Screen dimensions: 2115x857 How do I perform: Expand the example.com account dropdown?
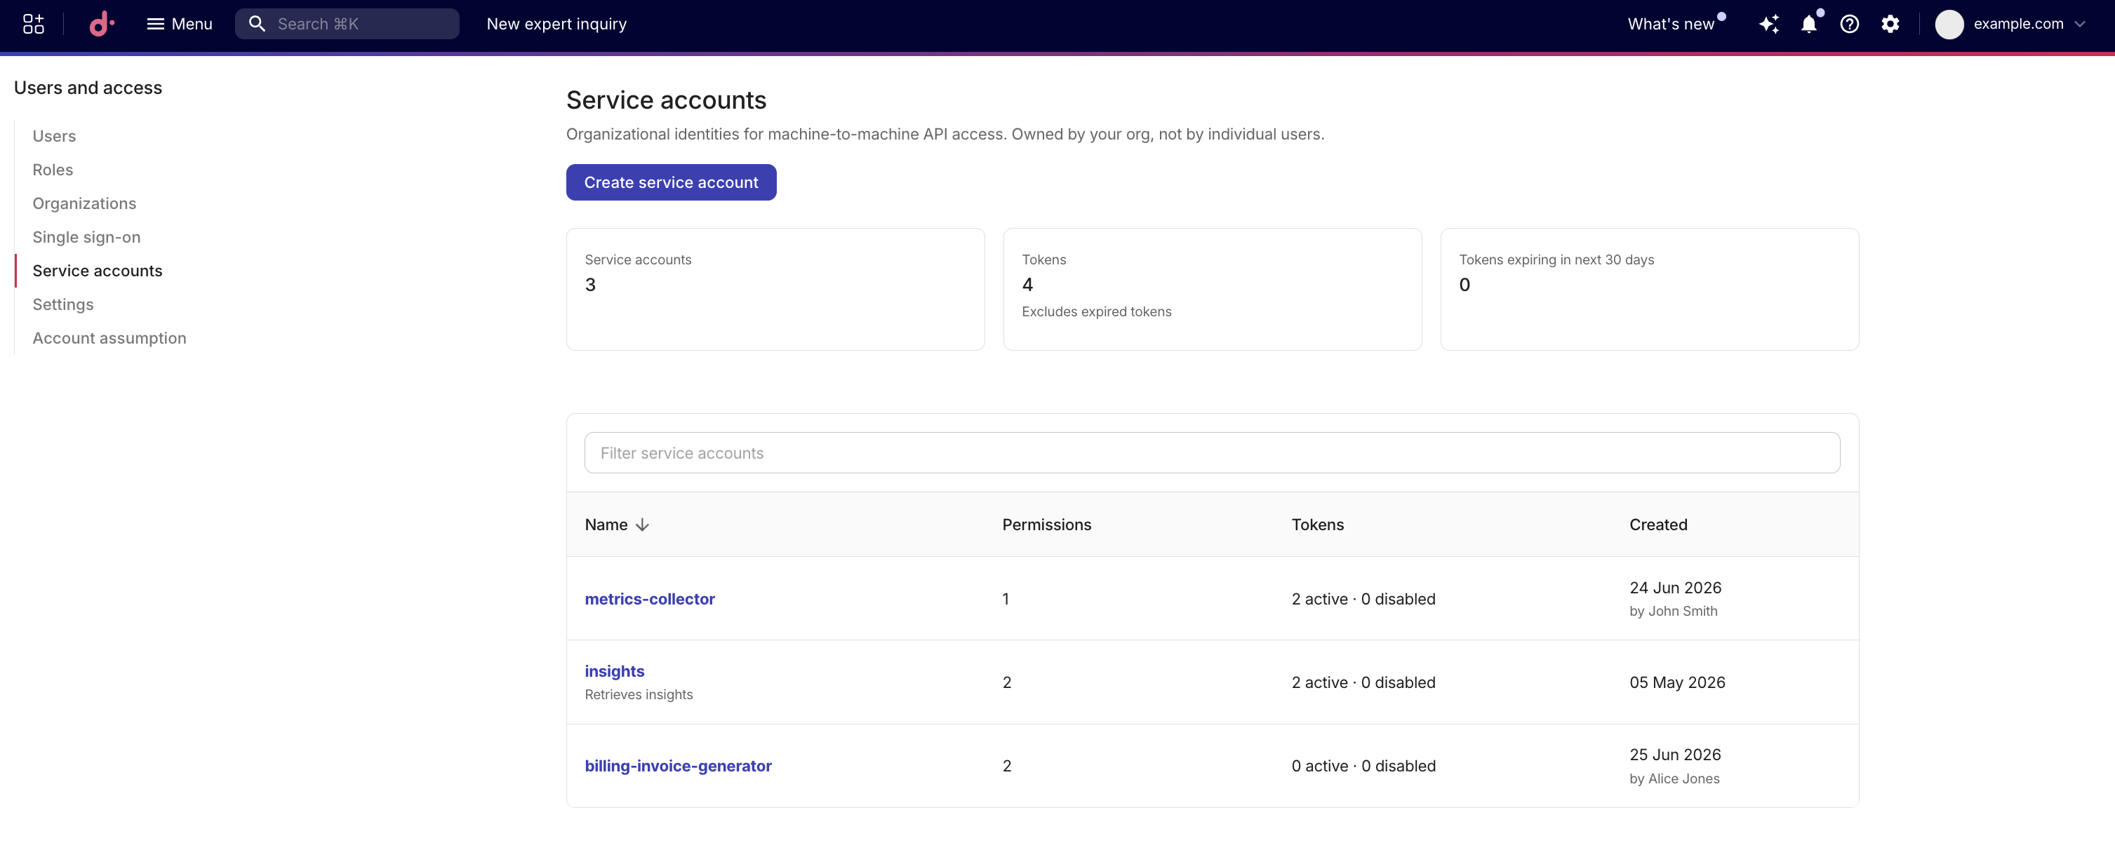coord(2029,24)
